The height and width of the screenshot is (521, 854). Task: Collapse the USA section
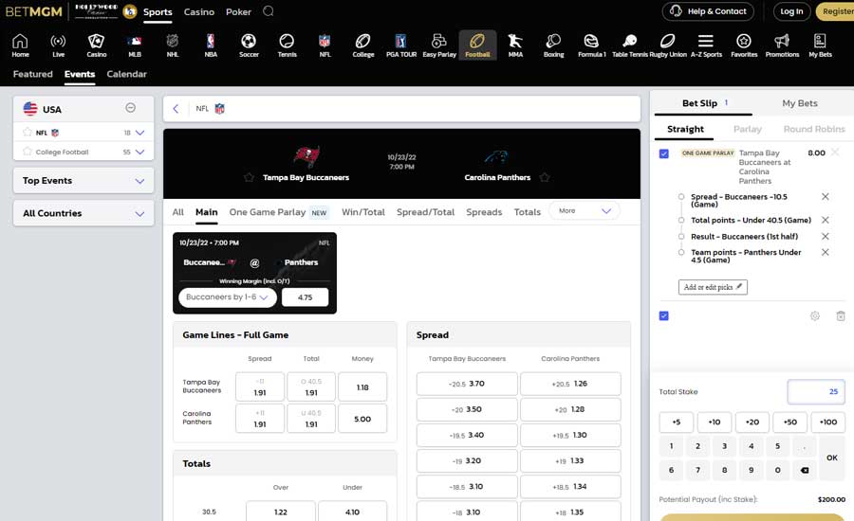click(x=130, y=108)
